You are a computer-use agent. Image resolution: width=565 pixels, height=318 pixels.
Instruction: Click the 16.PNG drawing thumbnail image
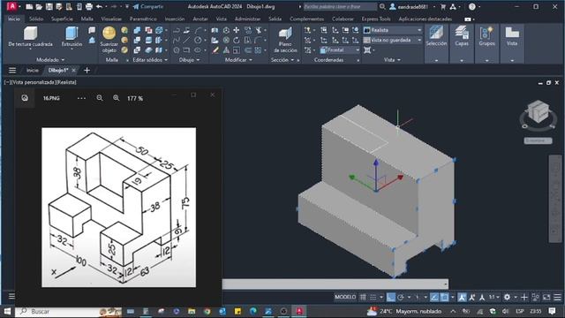pos(119,208)
